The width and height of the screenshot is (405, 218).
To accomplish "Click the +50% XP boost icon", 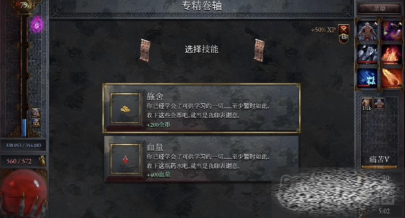I will pyautogui.click(x=343, y=30).
